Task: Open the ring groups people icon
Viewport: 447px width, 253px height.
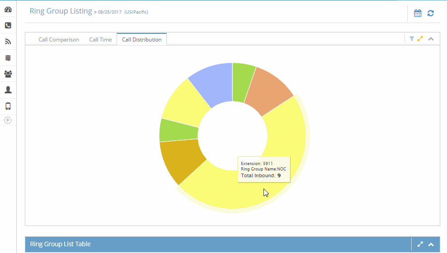Action: [8, 74]
